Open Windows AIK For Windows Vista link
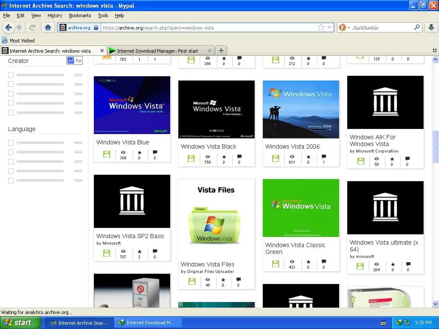The height and width of the screenshot is (329, 439). pos(373,141)
